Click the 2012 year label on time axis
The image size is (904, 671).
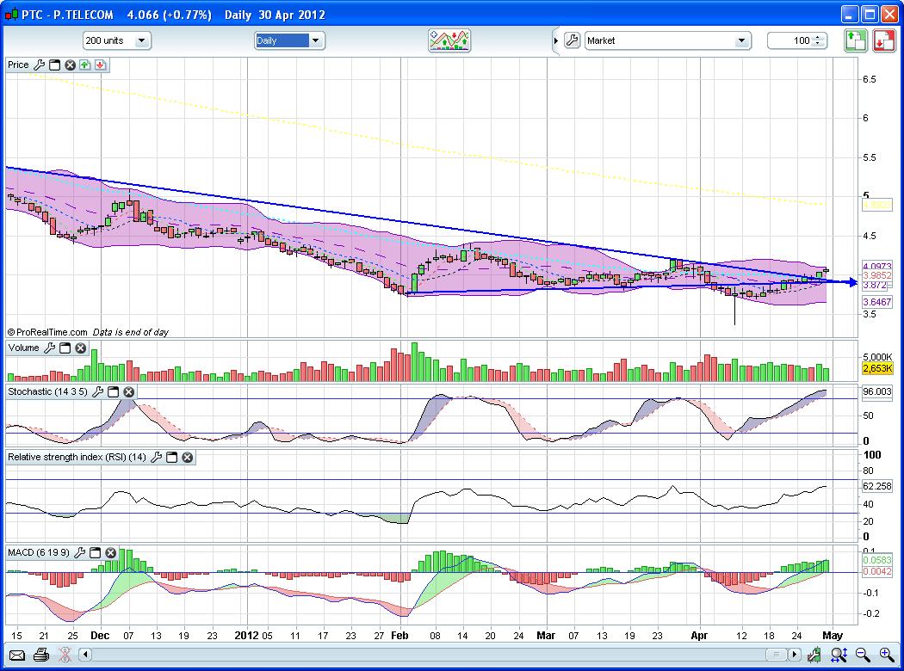246,635
